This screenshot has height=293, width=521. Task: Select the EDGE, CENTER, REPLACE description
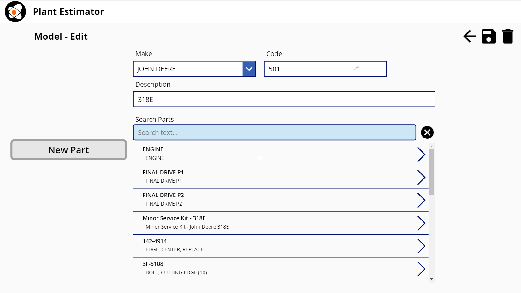(175, 249)
